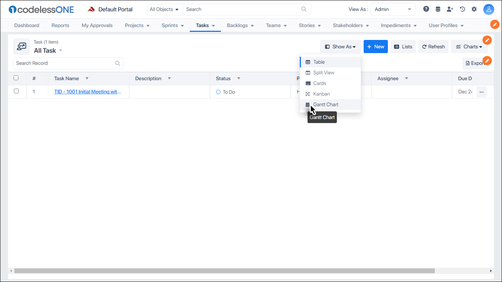Click the New button

tap(375, 47)
